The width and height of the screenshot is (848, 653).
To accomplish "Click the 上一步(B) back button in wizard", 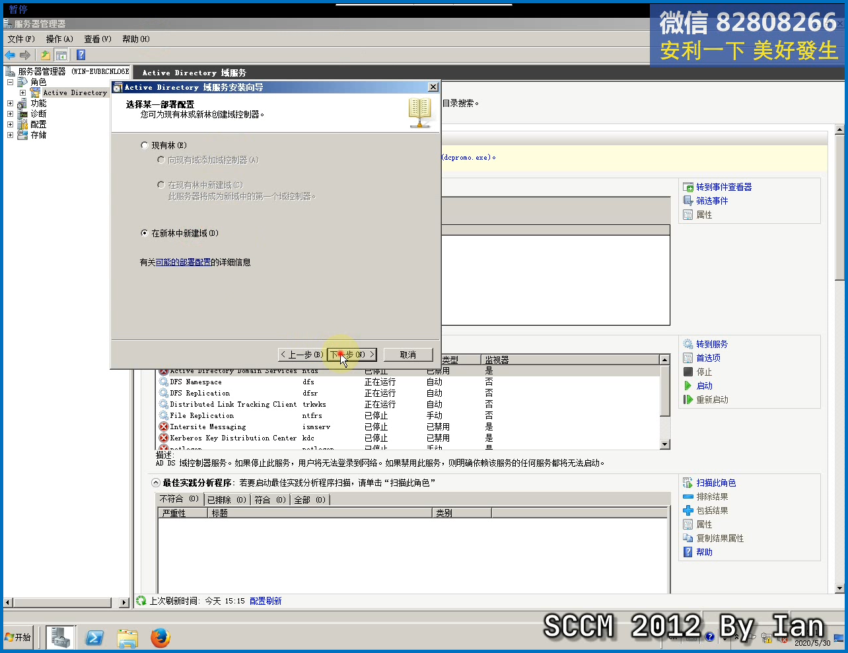I will pos(301,355).
